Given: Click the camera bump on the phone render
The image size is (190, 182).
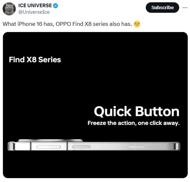Looking at the screenshot, I should 50,140.
